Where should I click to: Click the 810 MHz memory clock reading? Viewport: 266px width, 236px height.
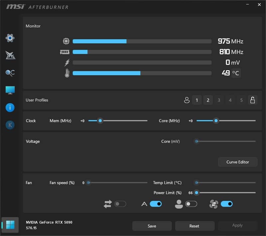(231, 52)
